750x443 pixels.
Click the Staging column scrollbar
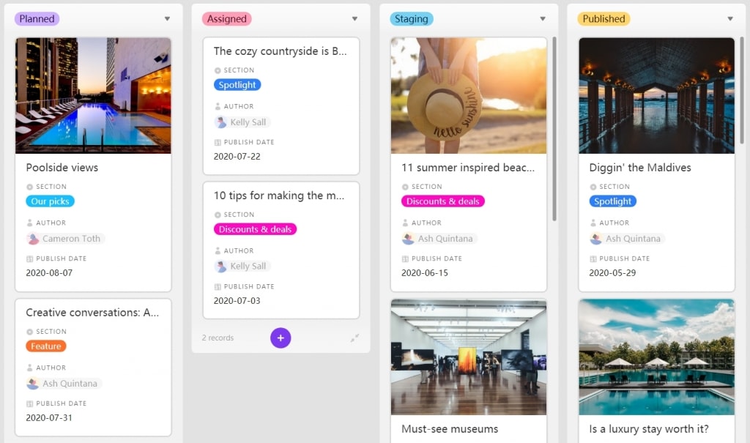[554, 129]
